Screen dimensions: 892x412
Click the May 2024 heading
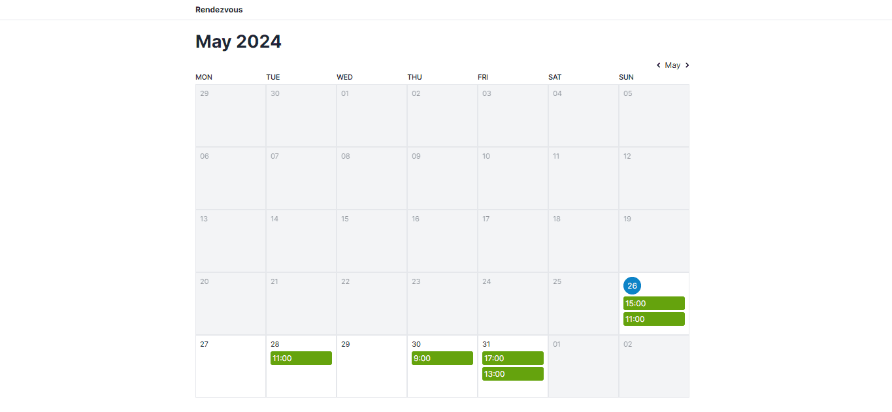[x=239, y=41]
